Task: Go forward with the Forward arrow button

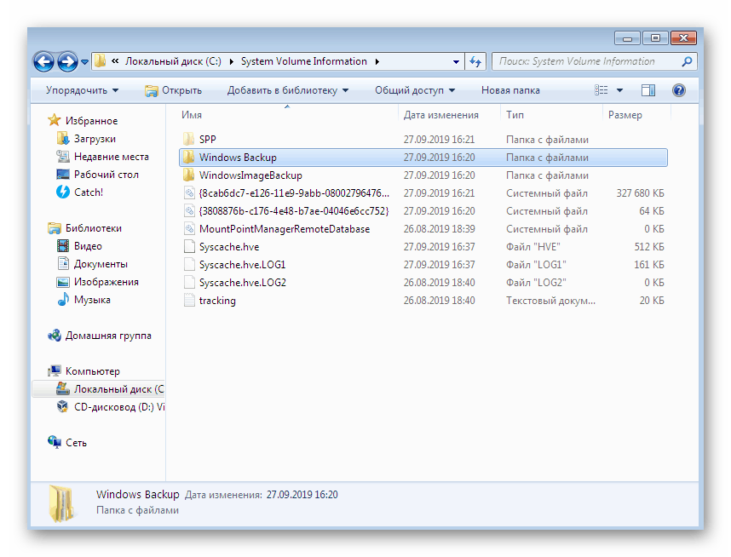Action: (67, 61)
